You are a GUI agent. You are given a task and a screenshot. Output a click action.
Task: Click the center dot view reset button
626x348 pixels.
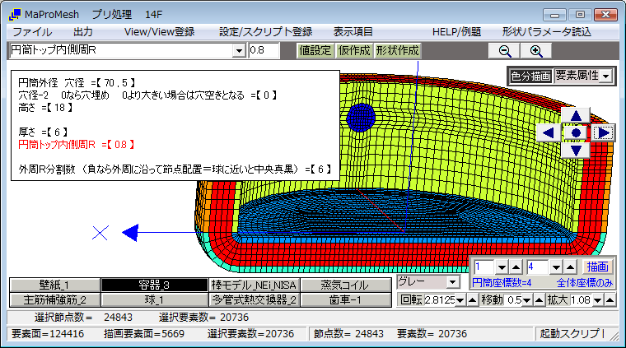pos(576,132)
